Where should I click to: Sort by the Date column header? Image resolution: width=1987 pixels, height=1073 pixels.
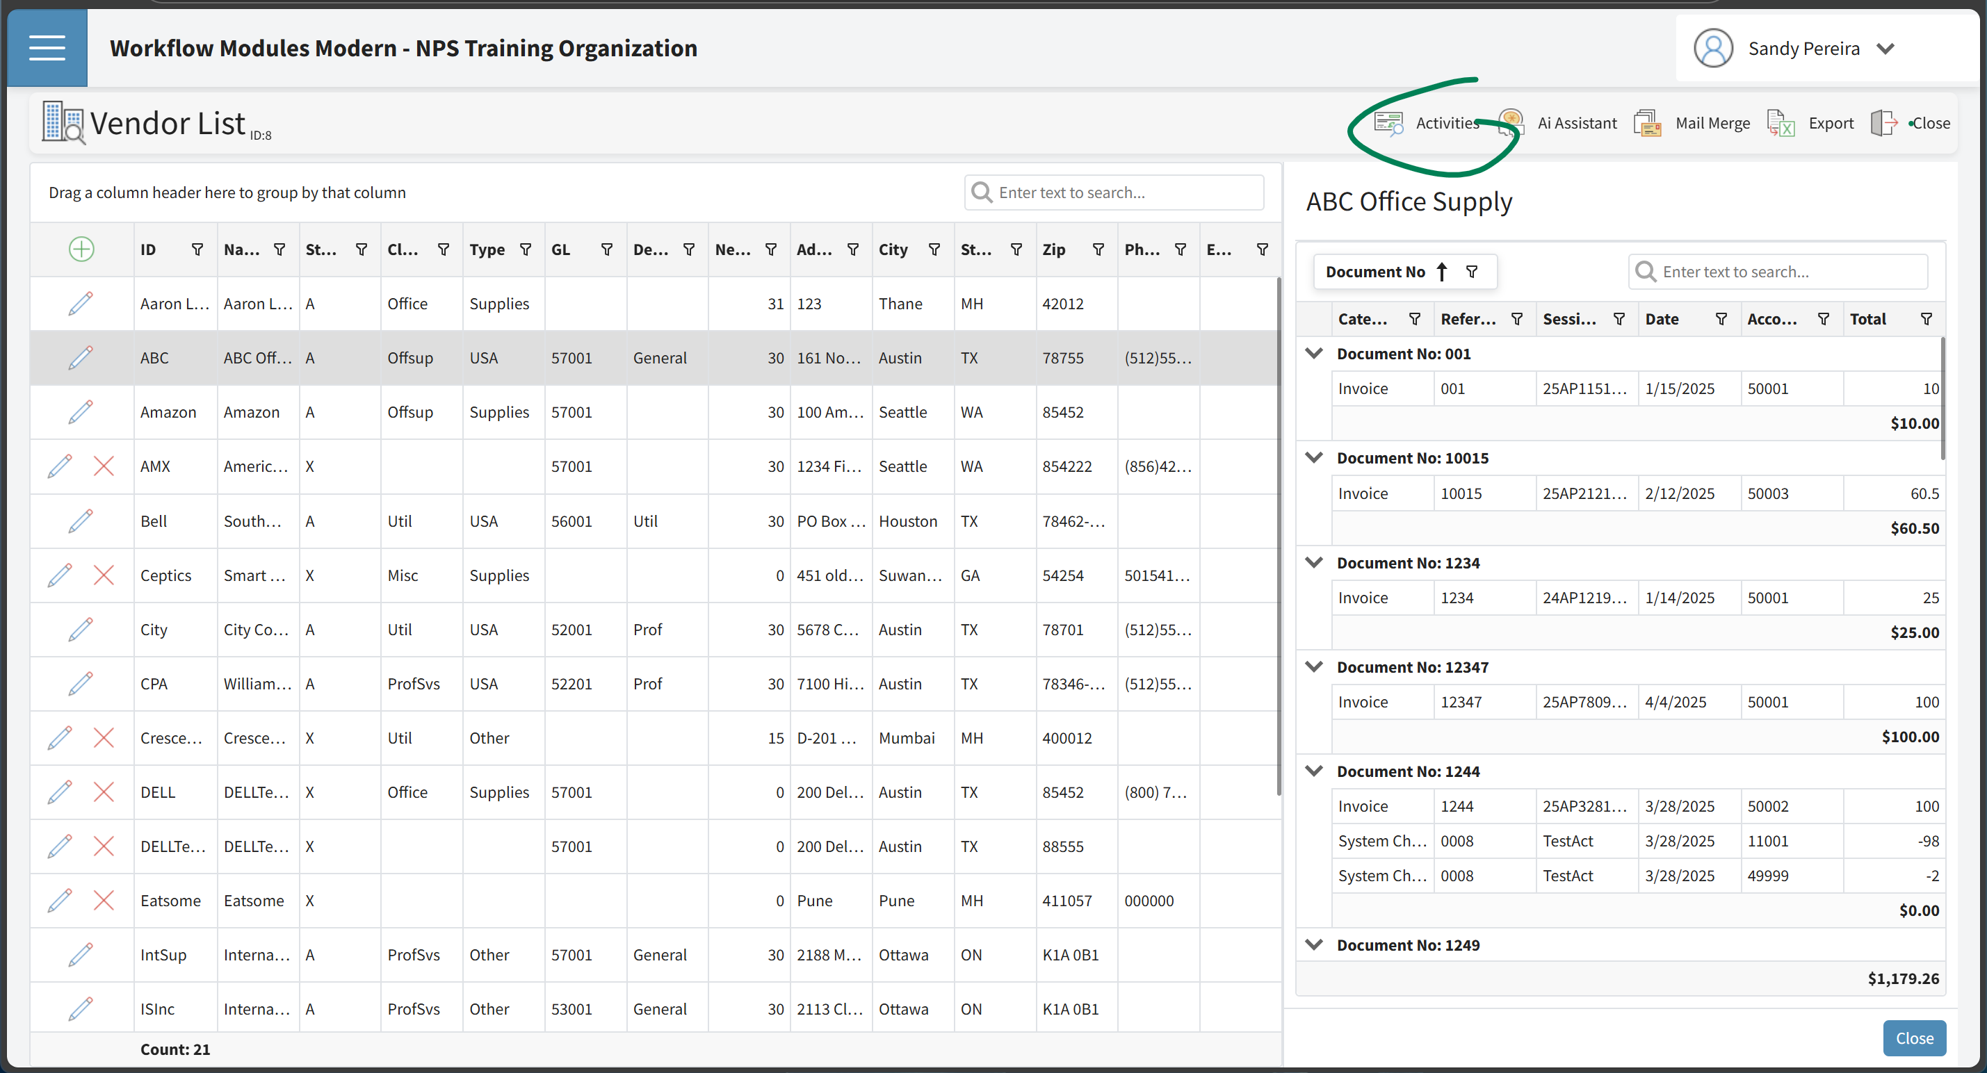1662,319
